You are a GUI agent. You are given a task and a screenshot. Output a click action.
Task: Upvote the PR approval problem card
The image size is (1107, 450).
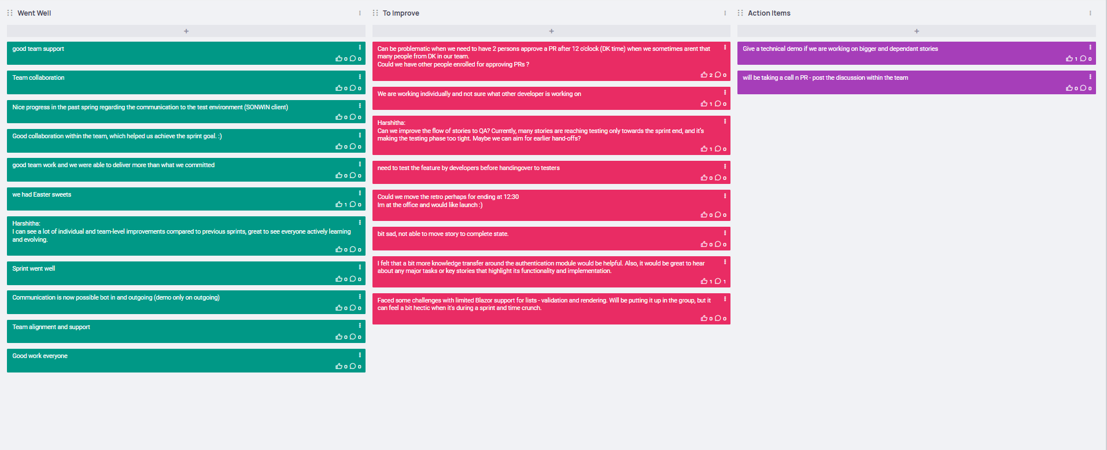(x=704, y=75)
